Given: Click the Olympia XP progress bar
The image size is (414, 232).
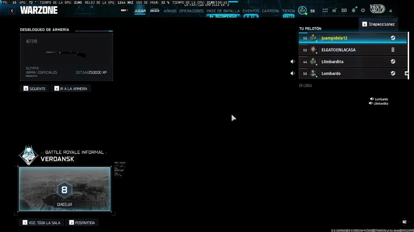Looking at the screenshot, I should 32,76.
